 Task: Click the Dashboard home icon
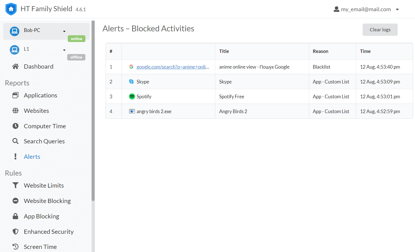(15, 66)
